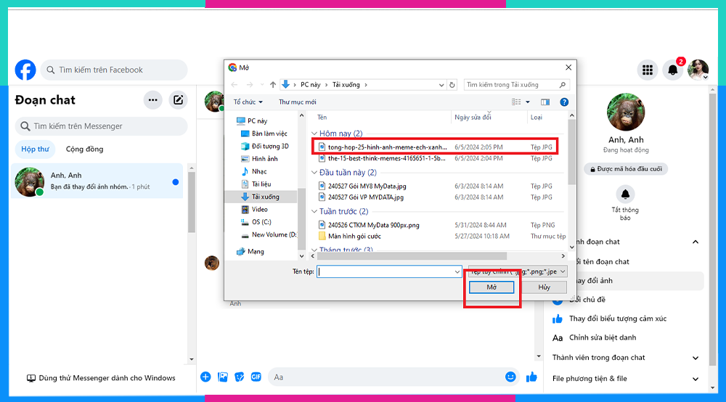The image size is (726, 402).
Task: Select Đối tượng 3D folder
Action: click(x=265, y=146)
